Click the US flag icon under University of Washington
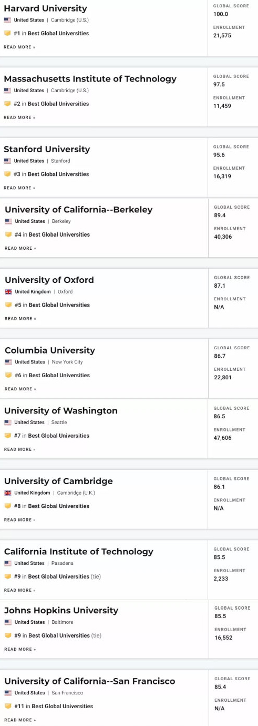This screenshot has width=258, height=726. pos(8,423)
